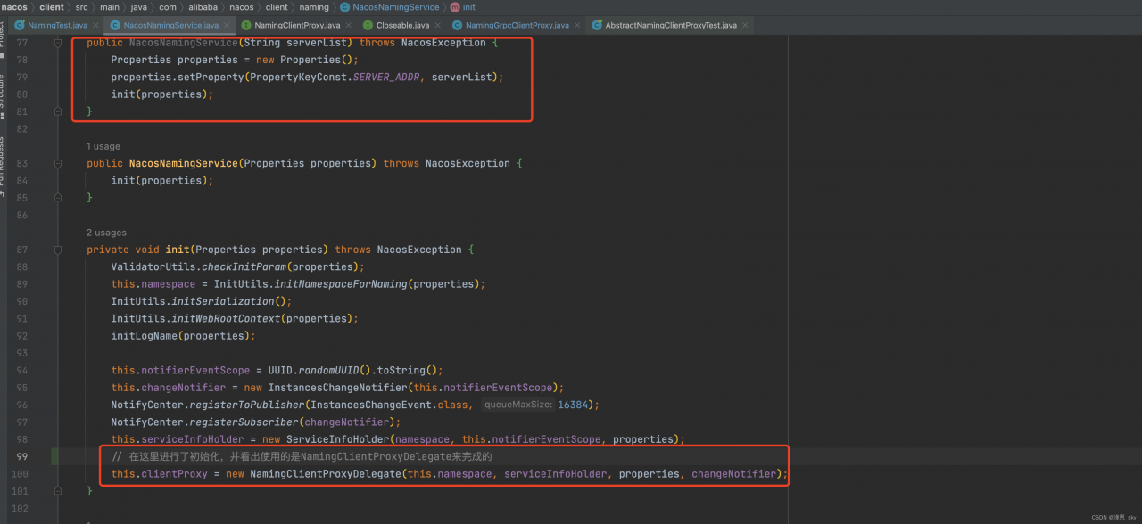Screen dimensions: 1142x524
Task: Click the AbstractNamingClientProxyTest.java tab icon
Action: pos(597,25)
